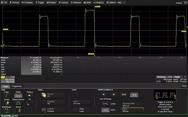
Task: Select the MultiStage trigger icon
Action: [x=7, y=110]
